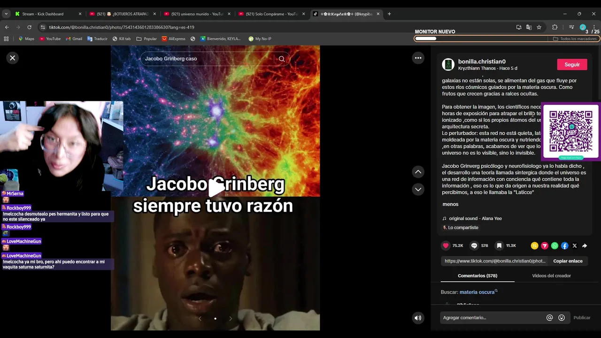Show next slide with right arrow

click(x=231, y=318)
